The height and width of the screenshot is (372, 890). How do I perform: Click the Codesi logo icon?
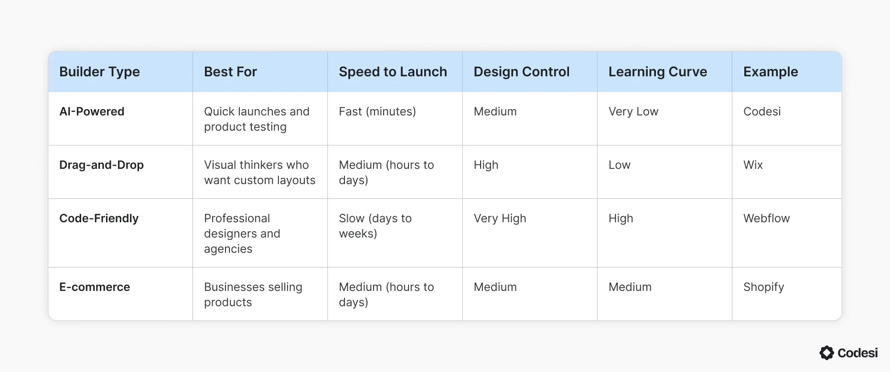(826, 353)
